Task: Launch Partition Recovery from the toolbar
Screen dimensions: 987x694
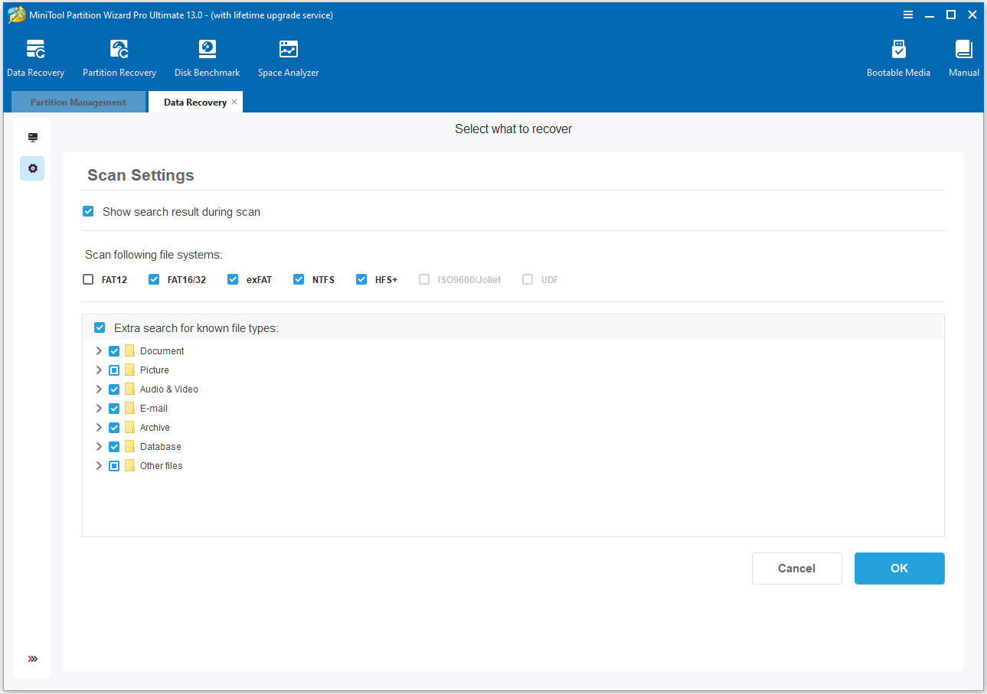Action: pos(119,51)
